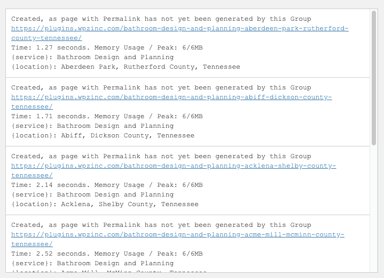Open the Acme Mill McMinn County permalink
This screenshot has height=278, width=384.
click(177, 235)
